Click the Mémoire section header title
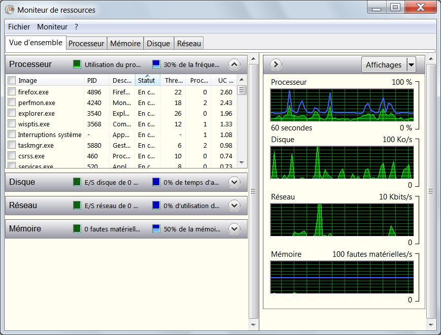Screen dimensions: 441x335 click(25, 229)
